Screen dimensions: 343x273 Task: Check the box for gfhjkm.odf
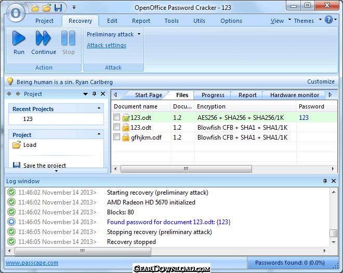(116, 137)
